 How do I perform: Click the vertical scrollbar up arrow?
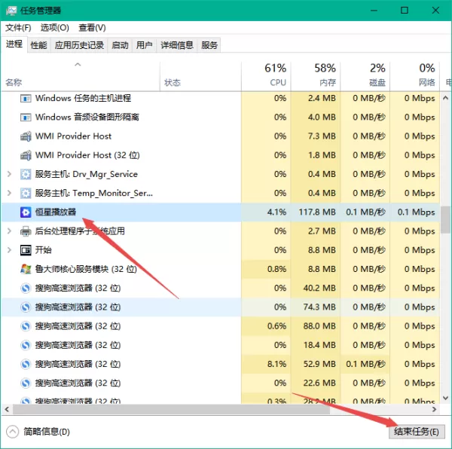[446, 98]
